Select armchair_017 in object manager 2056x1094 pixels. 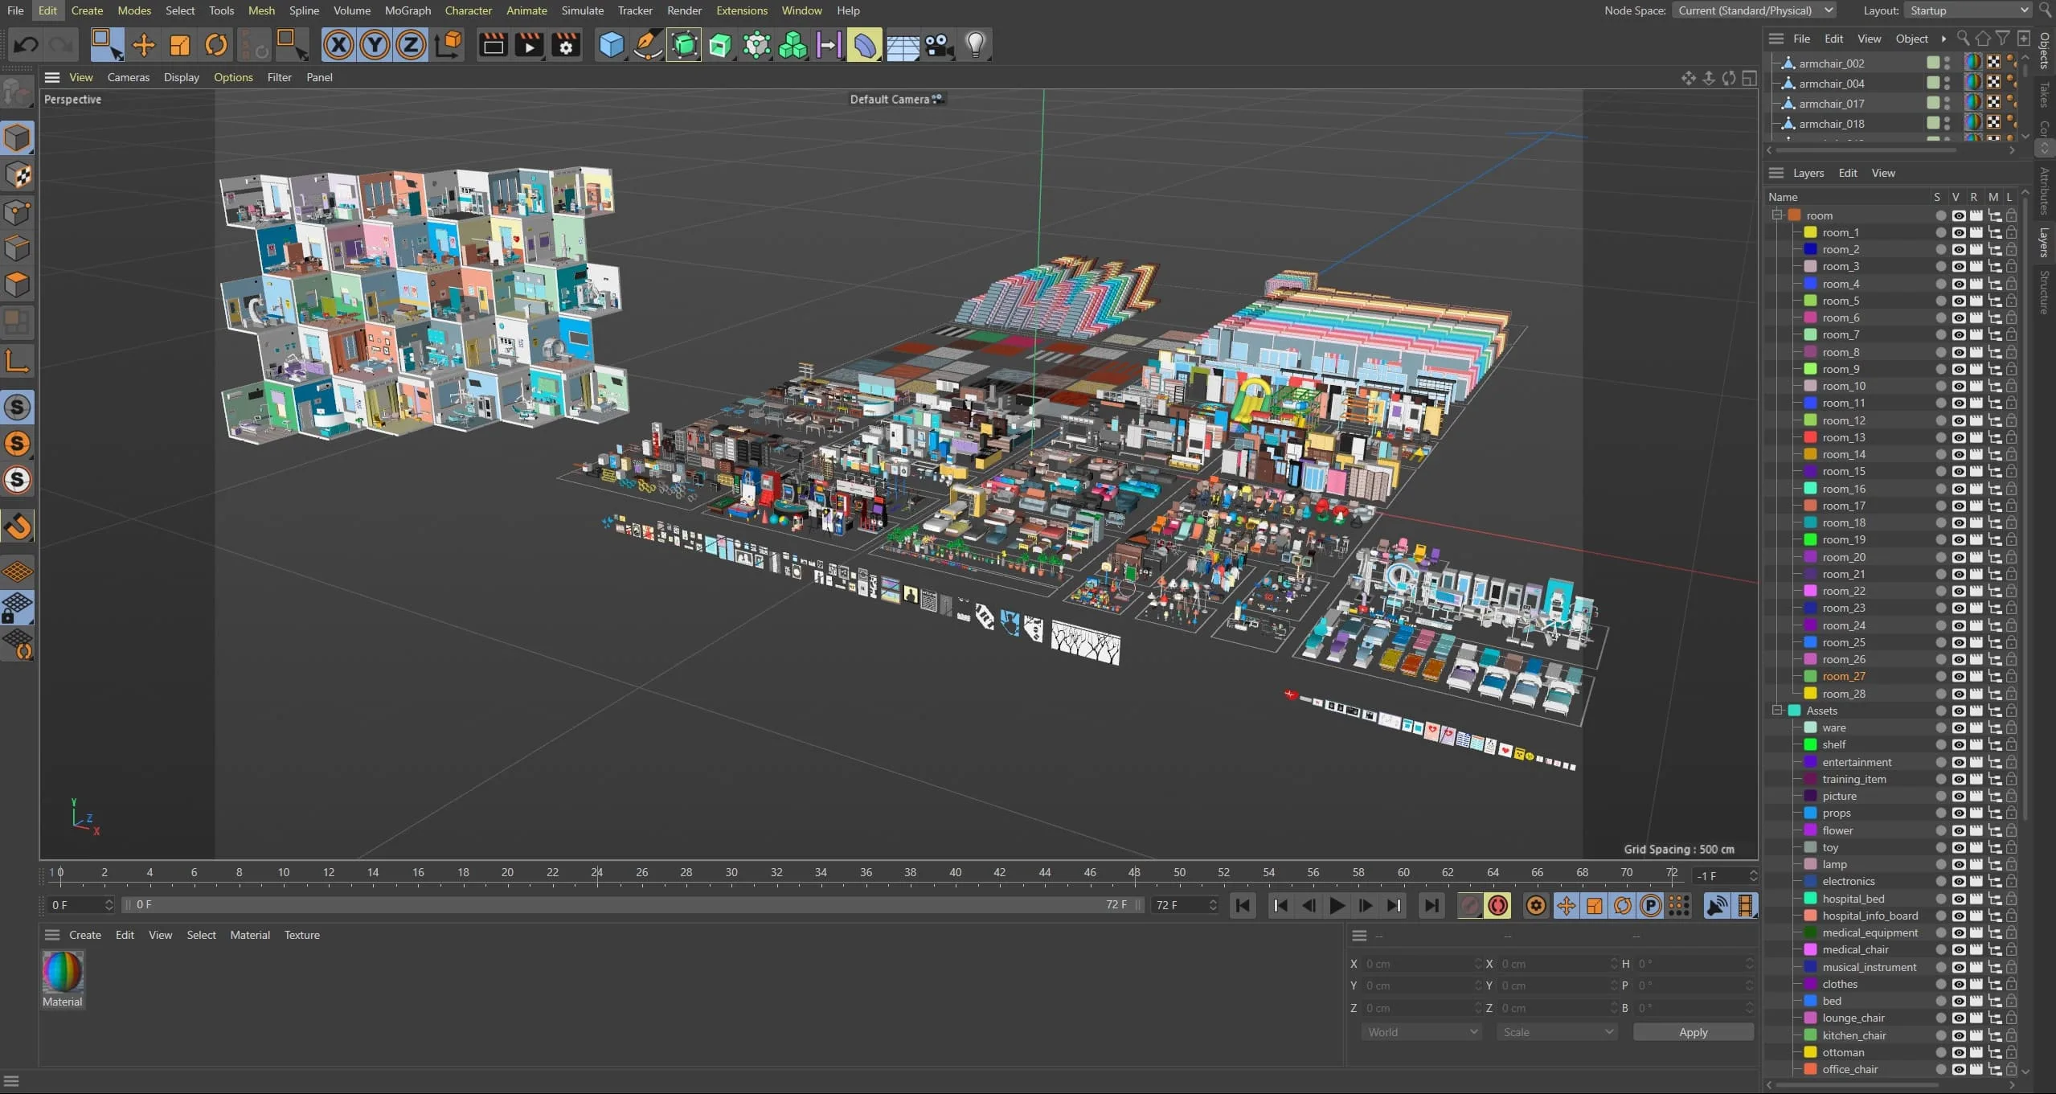coord(1831,104)
